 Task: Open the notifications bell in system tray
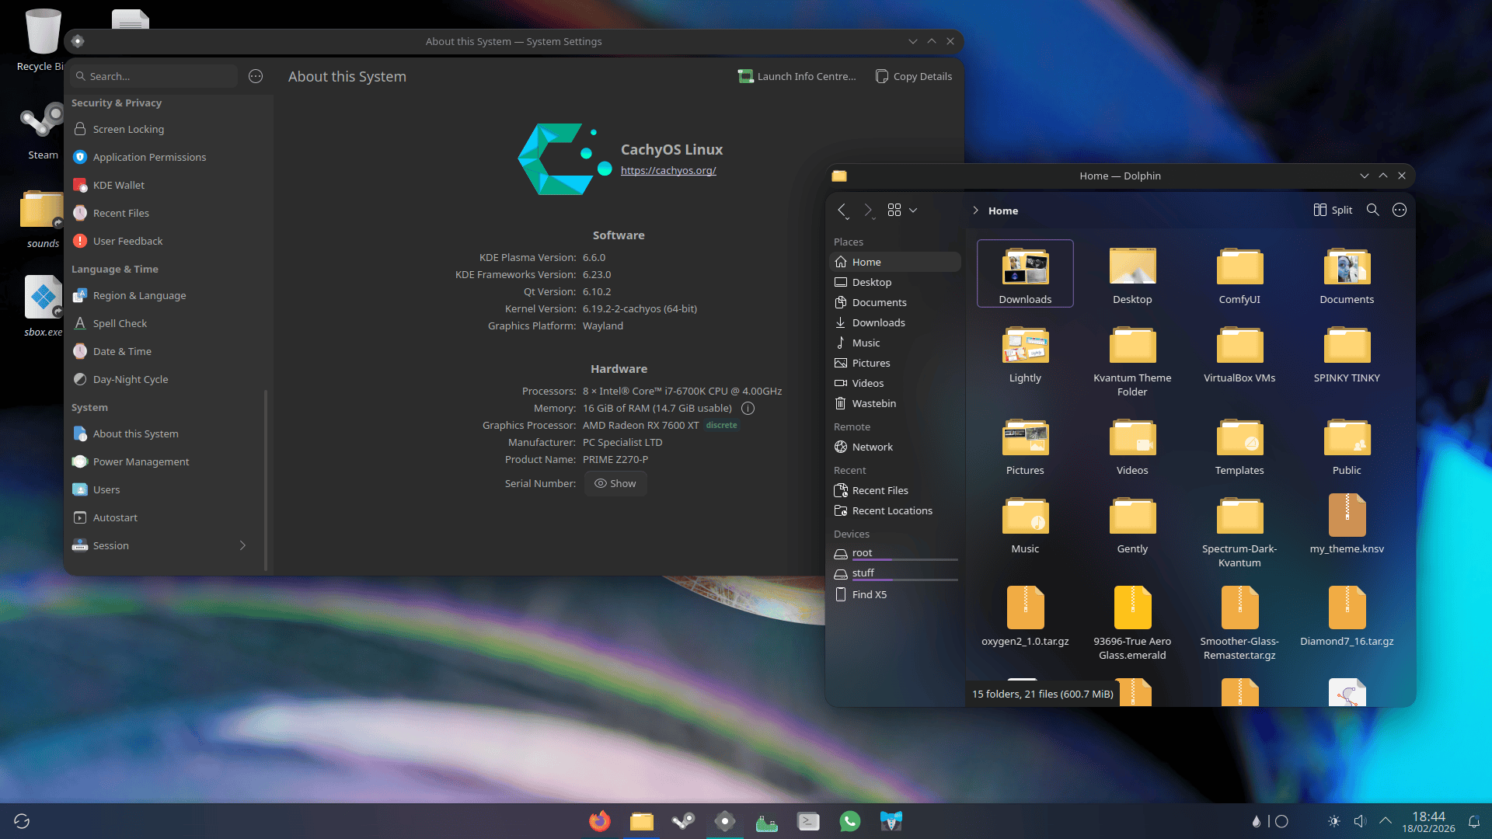[1473, 821]
